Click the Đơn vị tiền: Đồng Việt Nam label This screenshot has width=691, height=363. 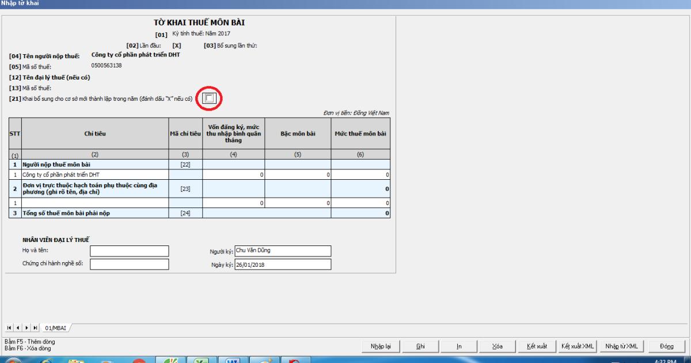(x=356, y=113)
